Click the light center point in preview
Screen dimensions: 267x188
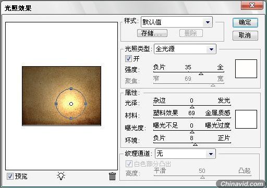coord(71,104)
